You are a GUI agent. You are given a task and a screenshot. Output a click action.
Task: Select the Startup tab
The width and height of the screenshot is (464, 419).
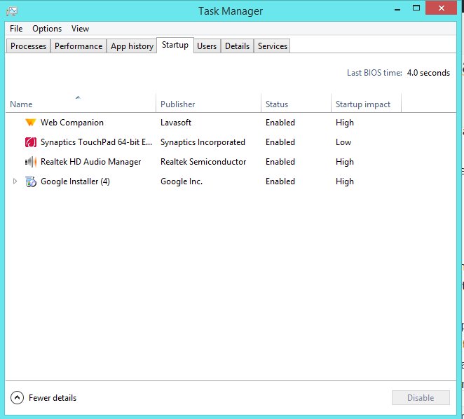(175, 45)
